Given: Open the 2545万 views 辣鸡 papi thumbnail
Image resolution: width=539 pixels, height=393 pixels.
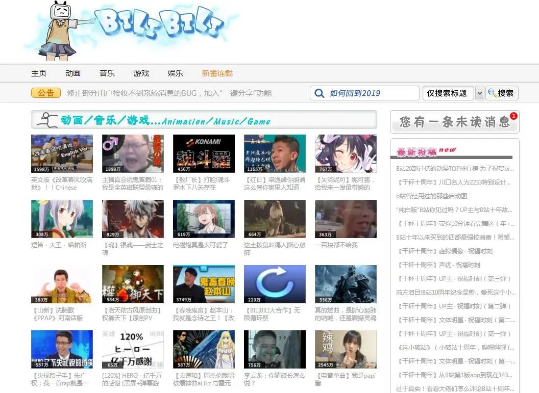Looking at the screenshot, I should (x=346, y=349).
